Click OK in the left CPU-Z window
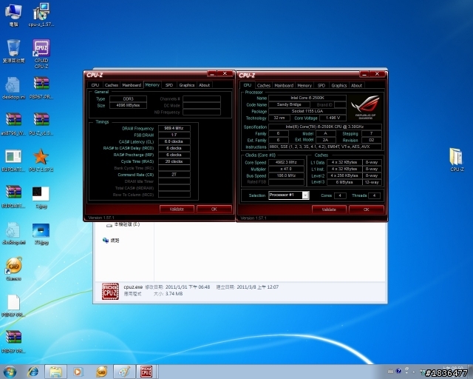 pos(214,209)
